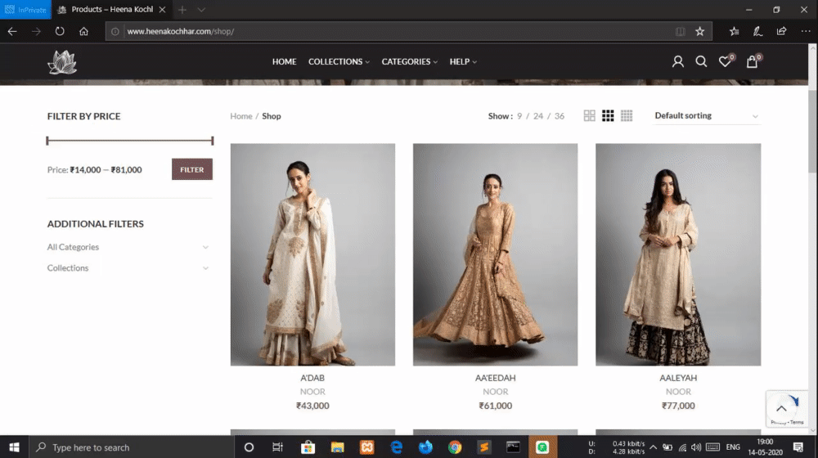Click the minimum price slider handle
This screenshot has width=818, height=458.
point(47,141)
